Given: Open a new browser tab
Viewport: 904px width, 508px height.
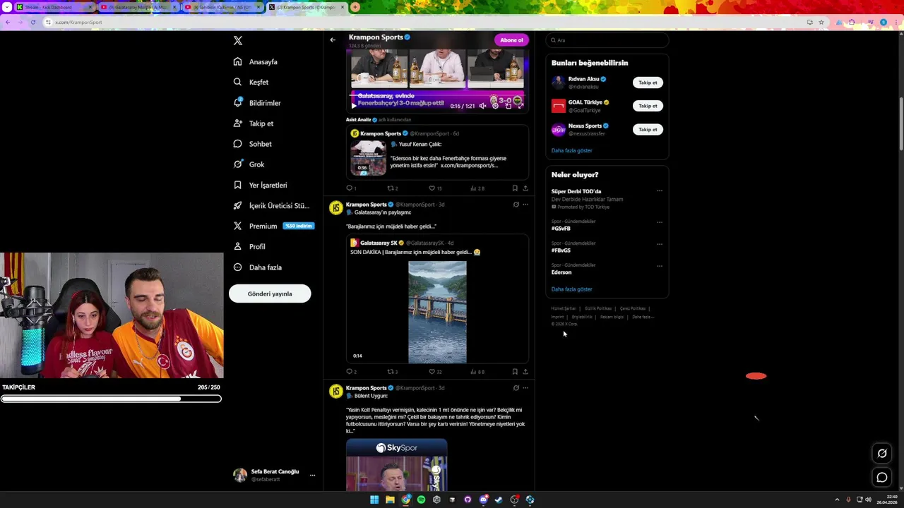Looking at the screenshot, I should [355, 7].
